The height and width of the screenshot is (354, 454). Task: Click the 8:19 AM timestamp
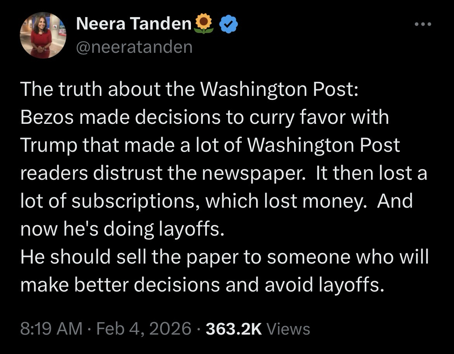(51, 328)
